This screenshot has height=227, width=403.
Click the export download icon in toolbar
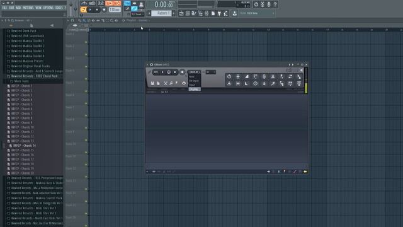pos(235,13)
